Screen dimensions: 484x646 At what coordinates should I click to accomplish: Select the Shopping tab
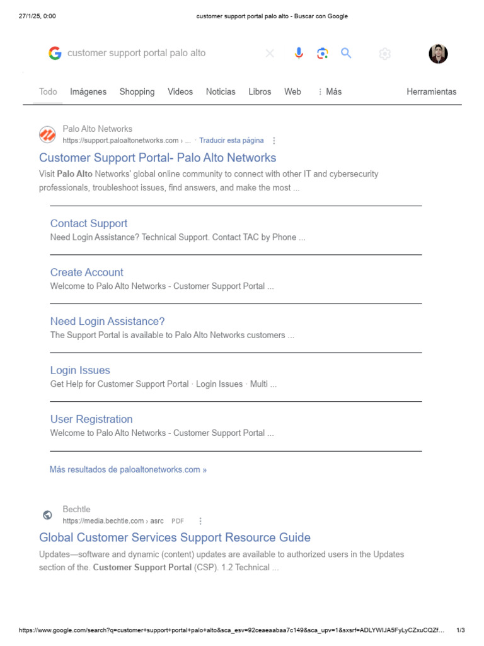(x=137, y=92)
